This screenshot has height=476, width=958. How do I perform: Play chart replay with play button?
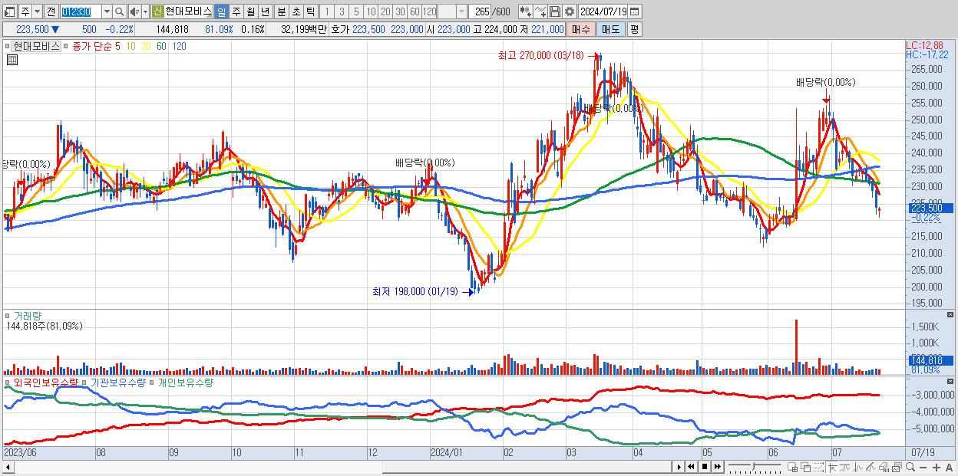point(679,467)
